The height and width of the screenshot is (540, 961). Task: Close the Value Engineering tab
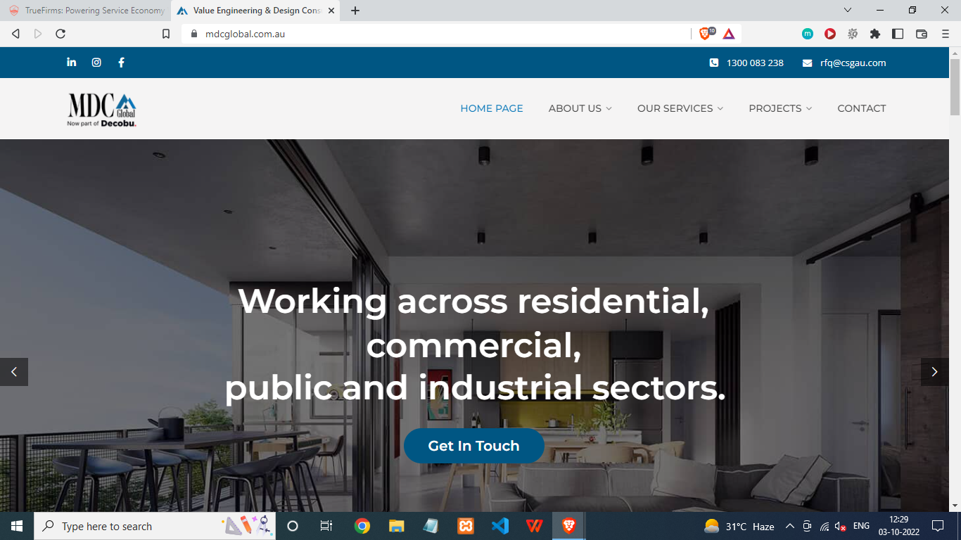coord(331,11)
